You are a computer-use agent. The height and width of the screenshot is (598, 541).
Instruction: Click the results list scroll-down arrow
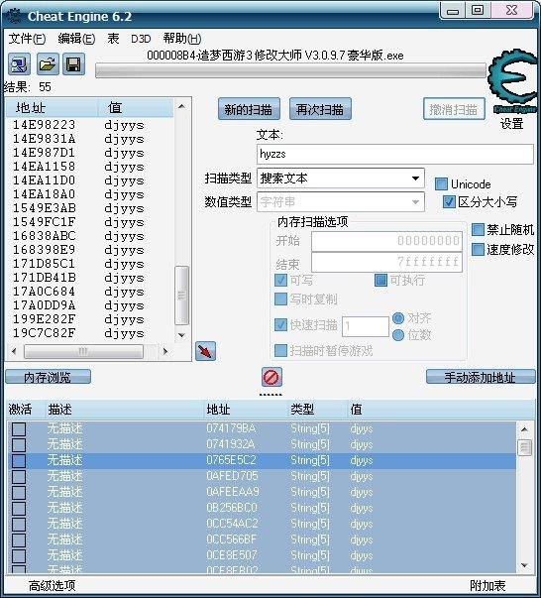point(181,335)
